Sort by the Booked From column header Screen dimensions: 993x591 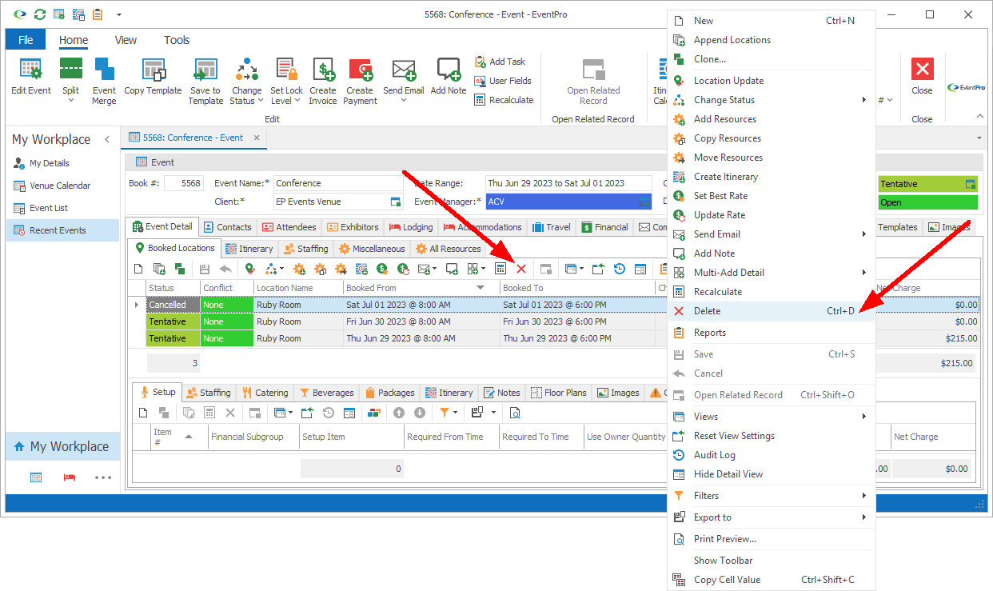pos(421,288)
